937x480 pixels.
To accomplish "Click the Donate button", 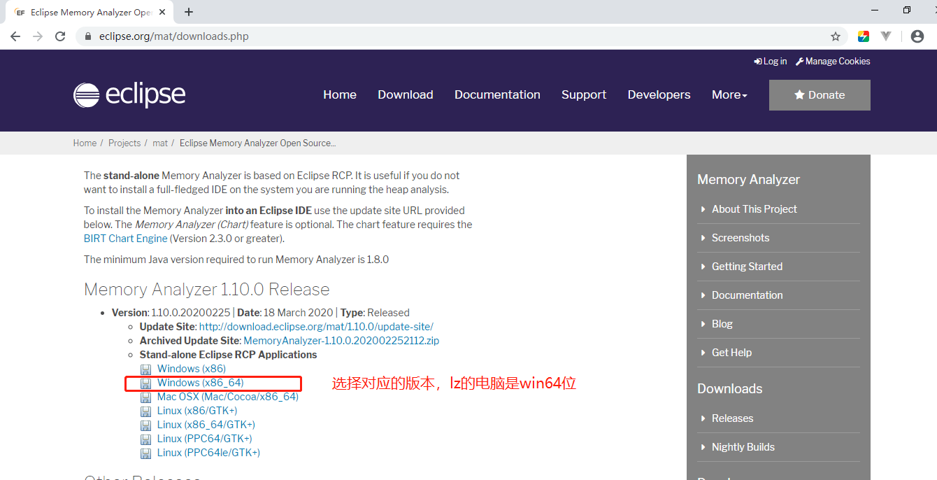I will point(820,95).
